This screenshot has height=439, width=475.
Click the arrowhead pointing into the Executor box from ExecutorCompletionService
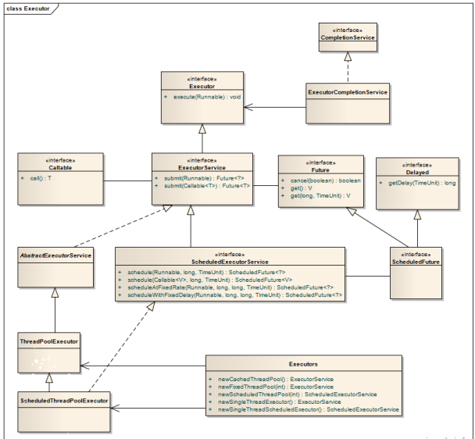[248, 107]
